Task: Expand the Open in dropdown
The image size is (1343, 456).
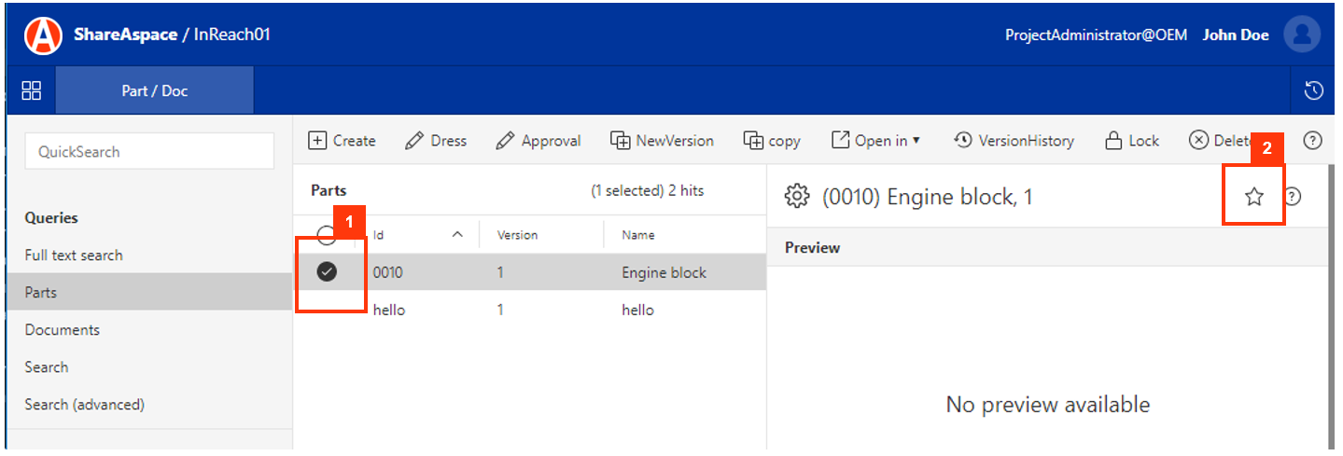Action: [875, 141]
